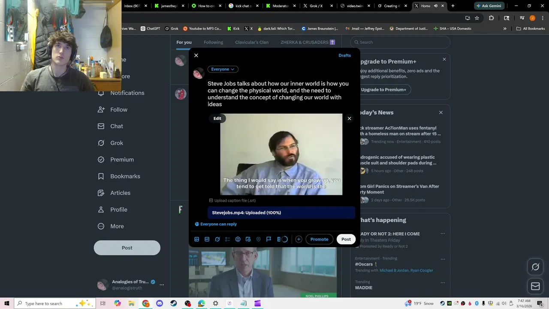The width and height of the screenshot is (549, 309).
Task: Switch to ZHERKA & CRUSADERS tab
Action: pyautogui.click(x=308, y=42)
